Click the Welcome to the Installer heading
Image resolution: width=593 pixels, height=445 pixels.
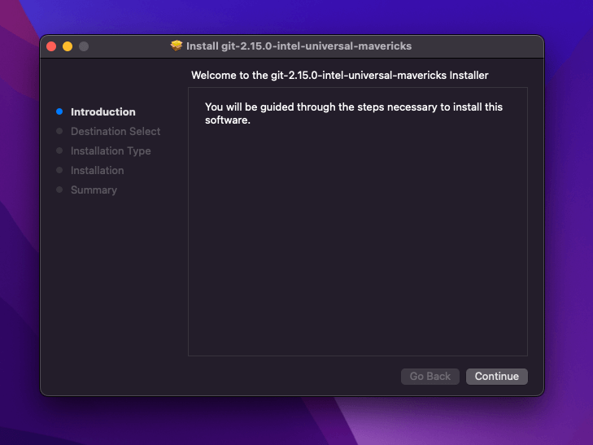(x=339, y=76)
